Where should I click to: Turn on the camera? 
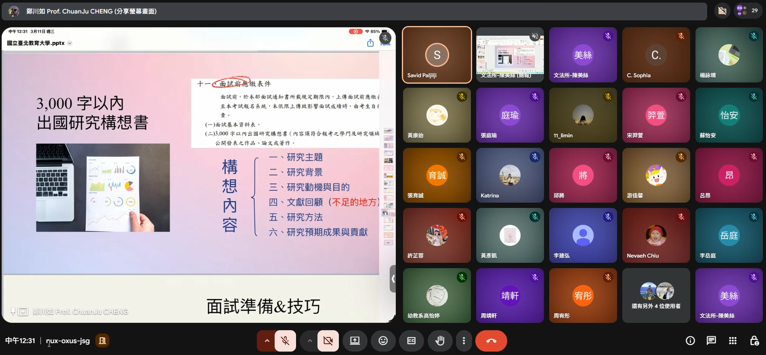pos(328,341)
